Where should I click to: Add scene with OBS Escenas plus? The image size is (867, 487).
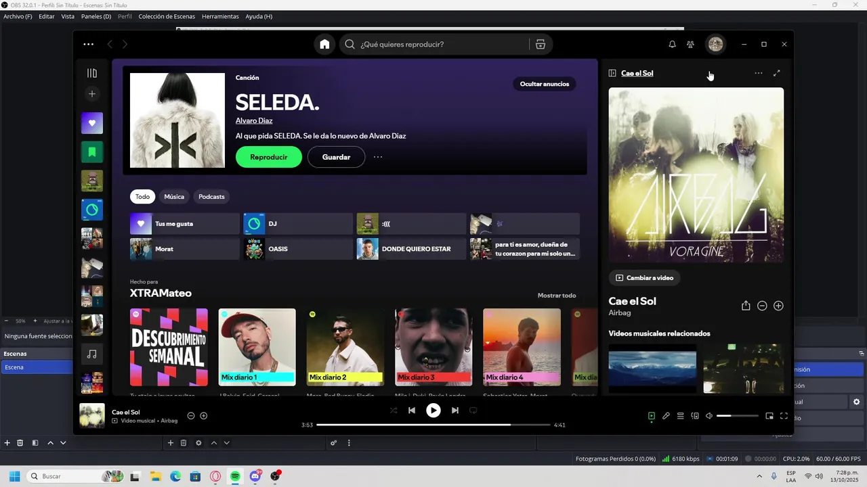coord(7,443)
